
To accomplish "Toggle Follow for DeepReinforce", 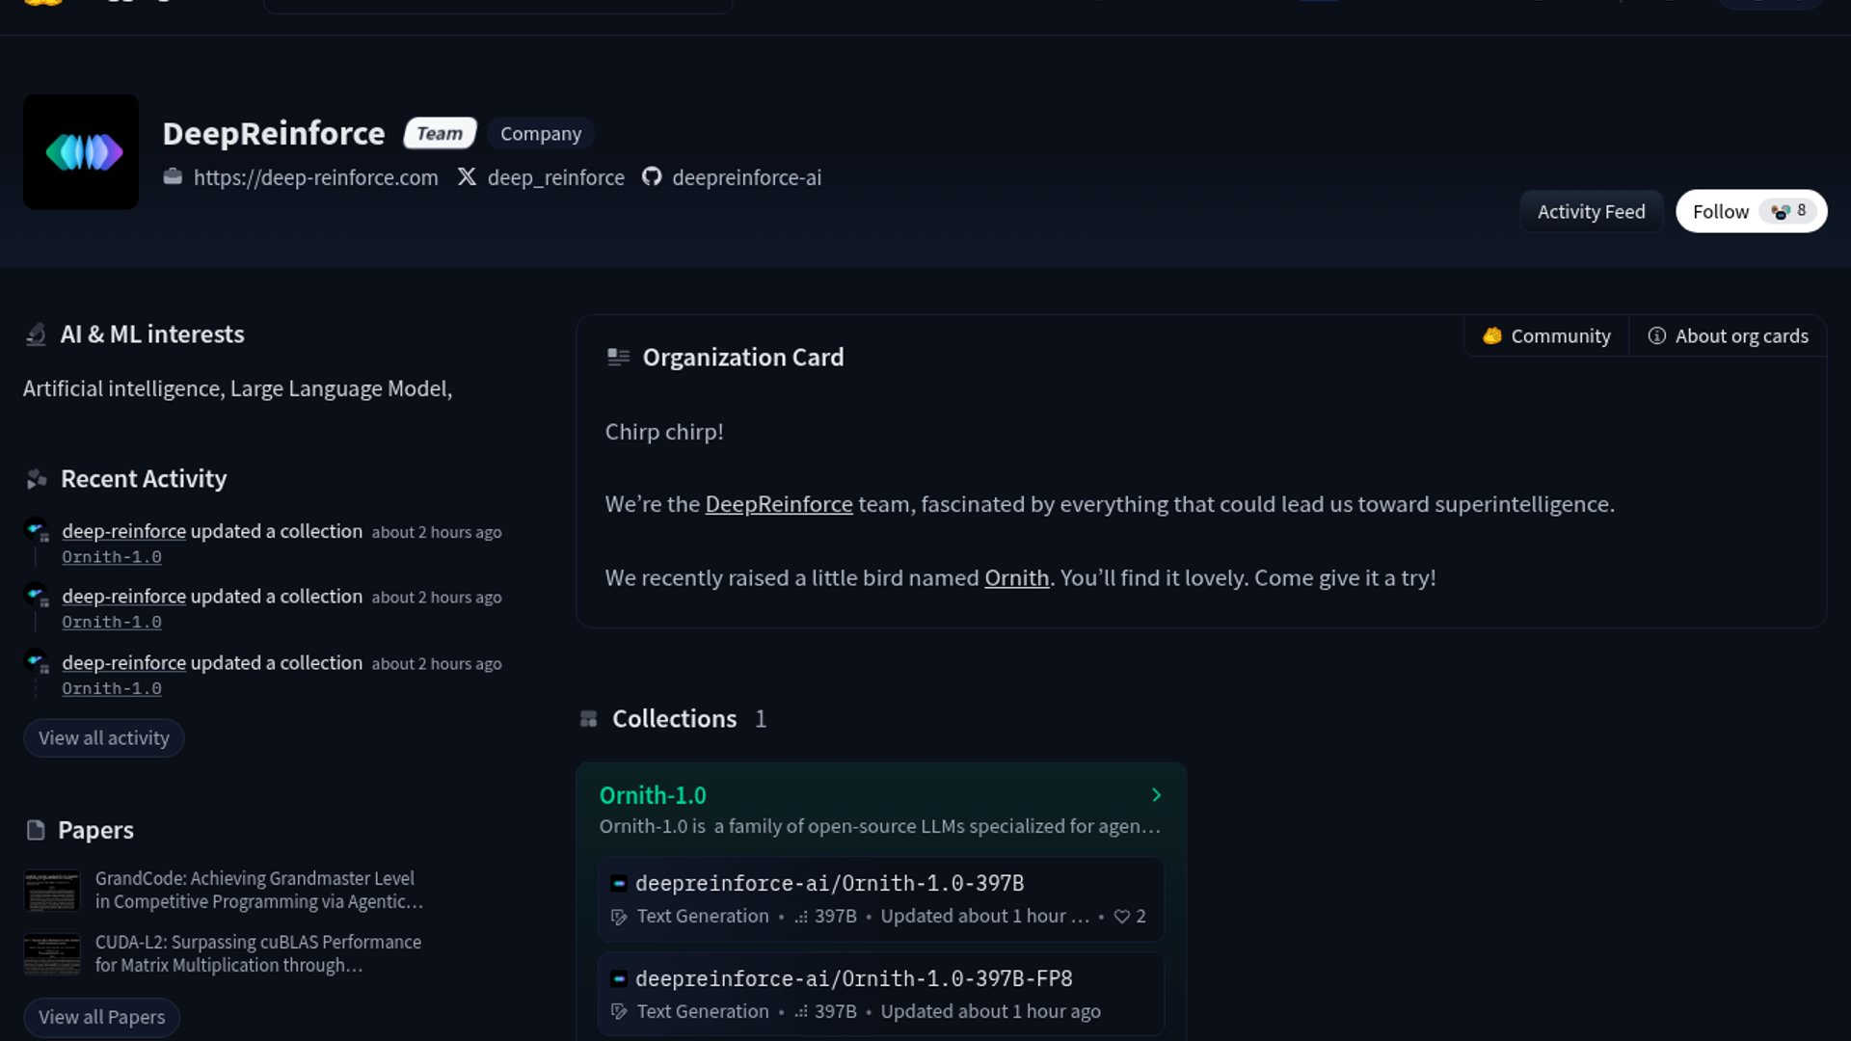I will [x=1751, y=211].
